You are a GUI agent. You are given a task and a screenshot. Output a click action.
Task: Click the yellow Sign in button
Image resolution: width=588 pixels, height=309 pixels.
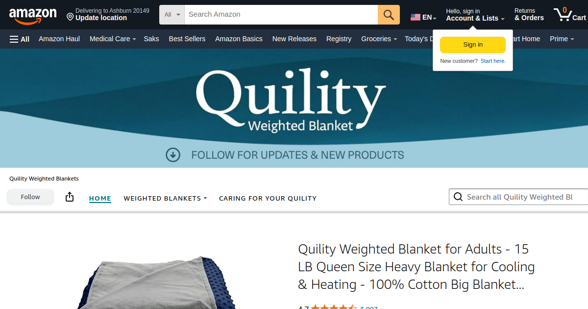pos(473,45)
